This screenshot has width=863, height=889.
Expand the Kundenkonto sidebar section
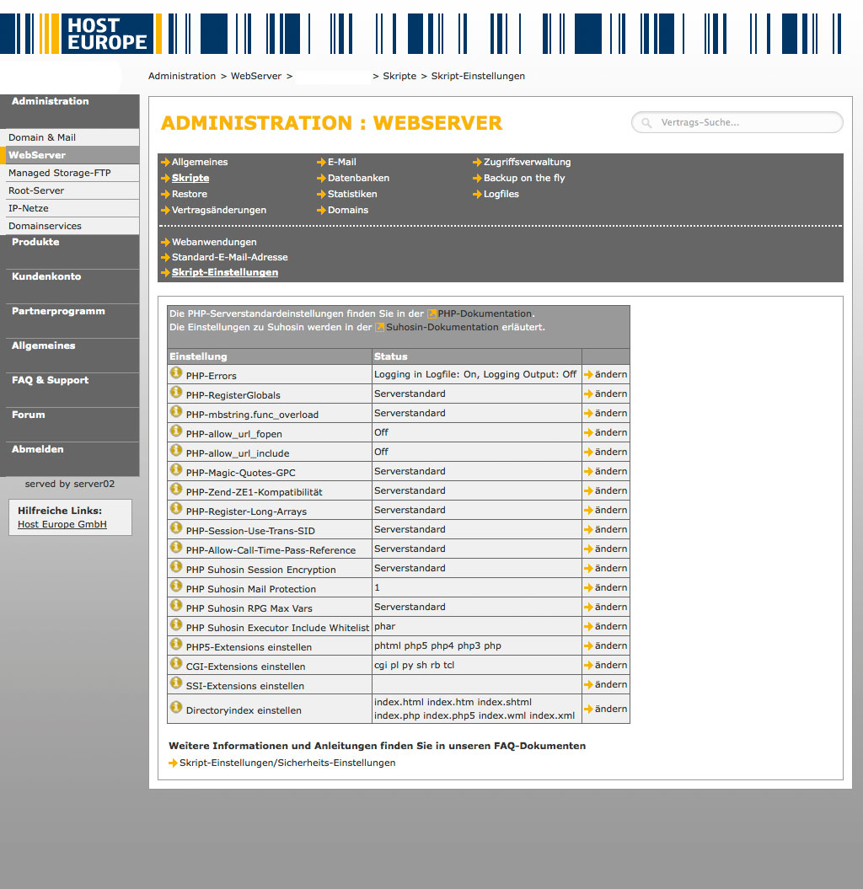click(46, 277)
